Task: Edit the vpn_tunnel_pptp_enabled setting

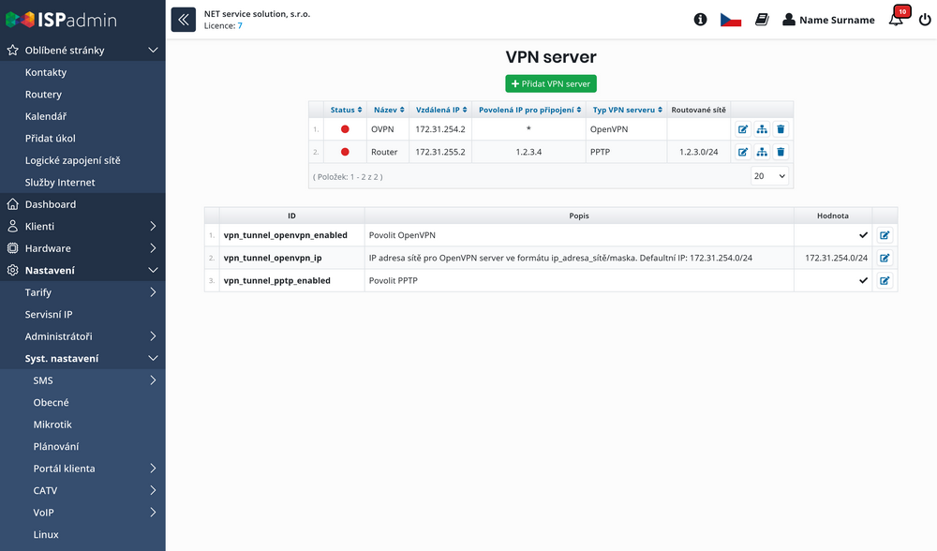Action: (x=885, y=280)
